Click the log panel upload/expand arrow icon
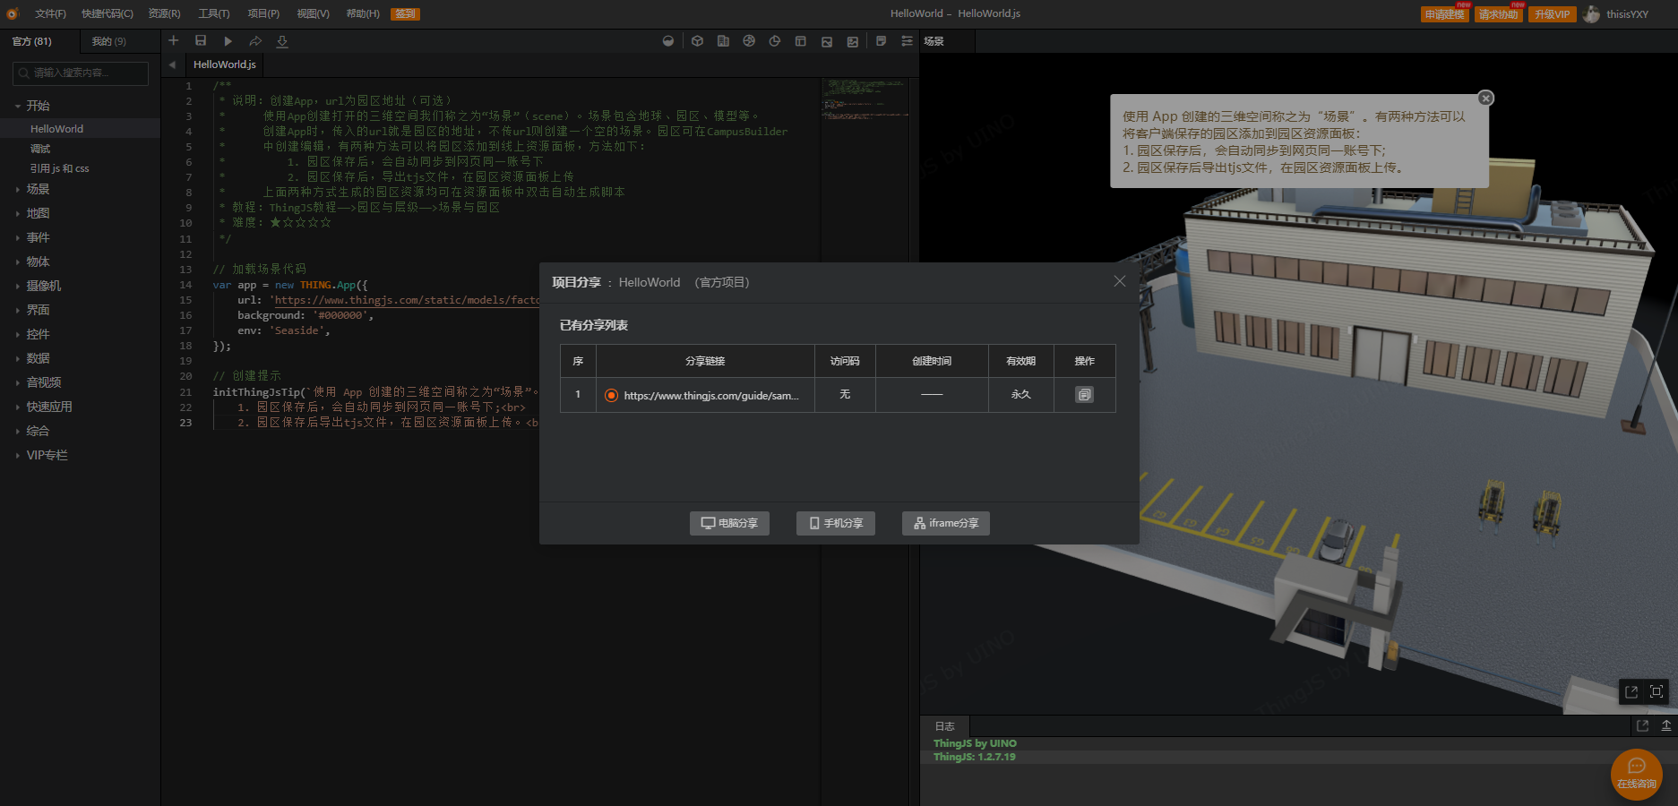The height and width of the screenshot is (806, 1678). click(1666, 726)
